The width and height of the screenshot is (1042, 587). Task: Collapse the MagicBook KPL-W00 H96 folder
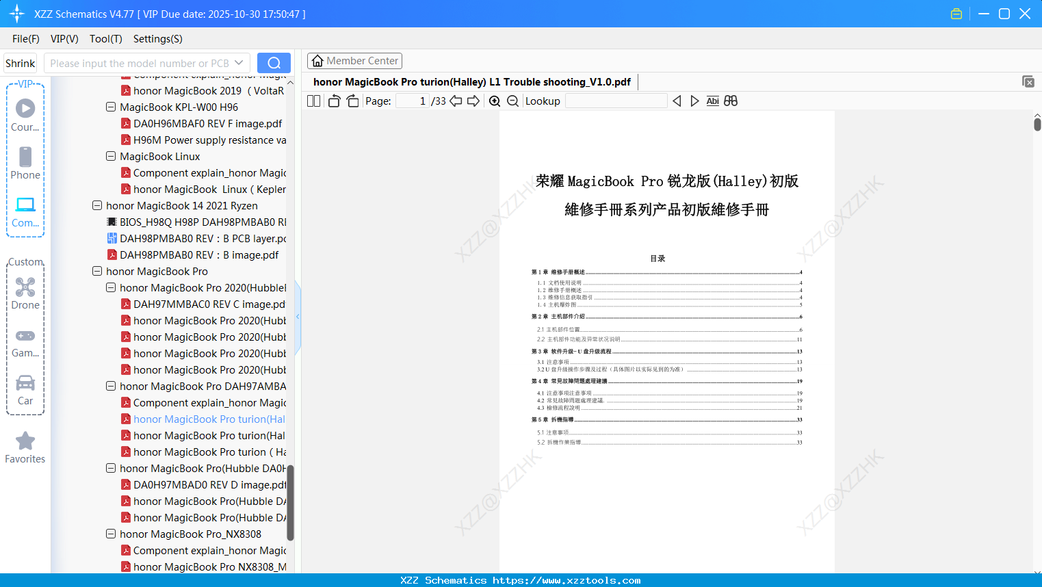tap(111, 107)
